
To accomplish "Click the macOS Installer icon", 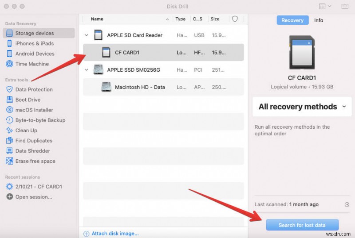I will pos(9,110).
